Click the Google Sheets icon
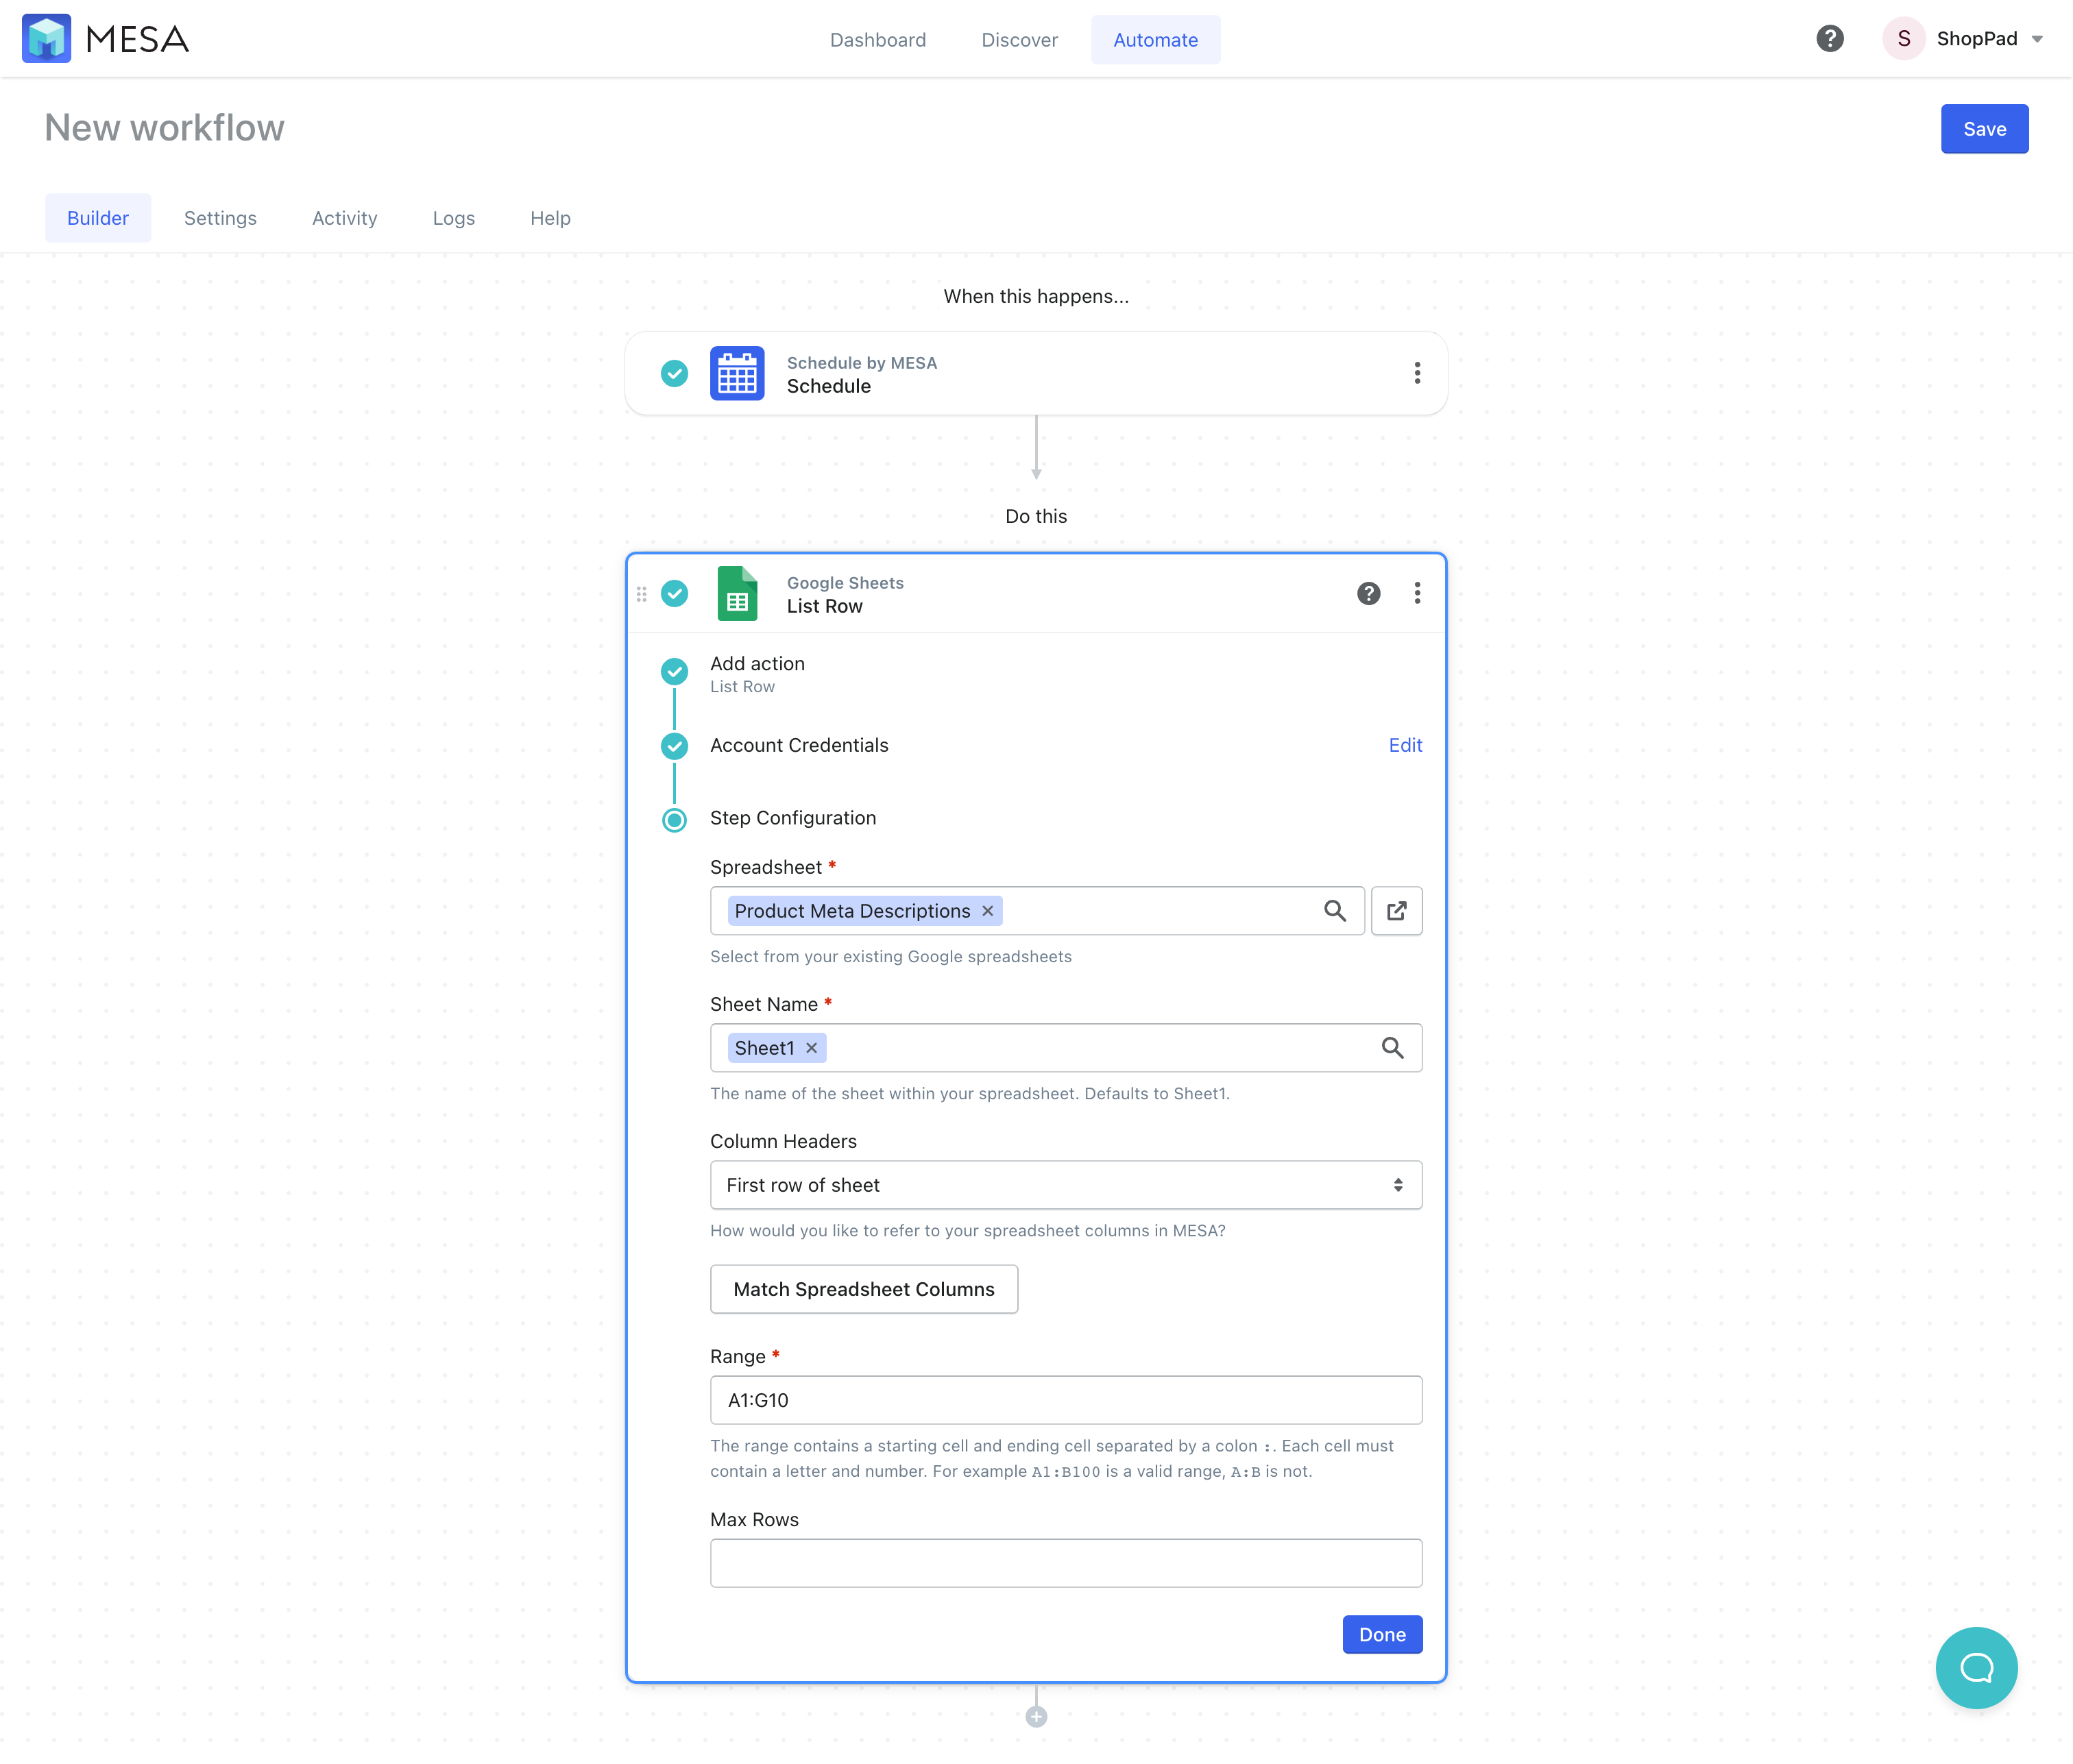Viewport: 2073px width, 1764px height. click(738, 593)
